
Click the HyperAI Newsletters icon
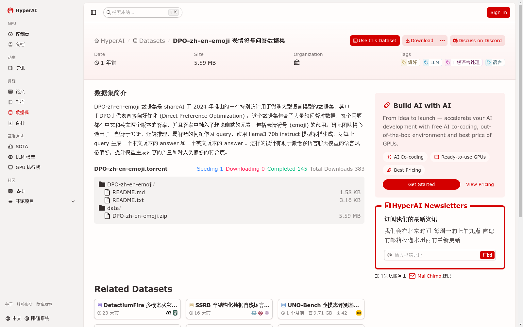click(388, 206)
